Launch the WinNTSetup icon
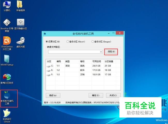Image resolution: width=168 pixels, height=124 pixels. (7, 60)
